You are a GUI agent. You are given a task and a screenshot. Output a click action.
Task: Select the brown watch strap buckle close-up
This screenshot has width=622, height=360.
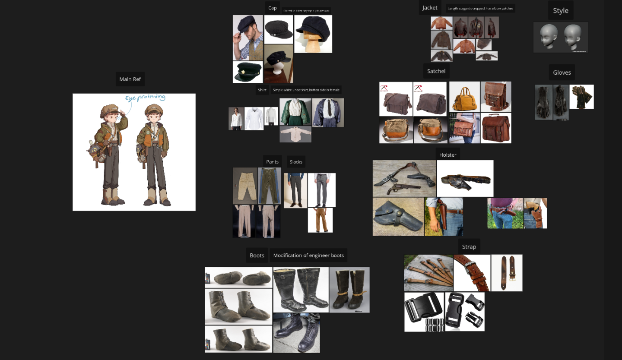[472, 273]
